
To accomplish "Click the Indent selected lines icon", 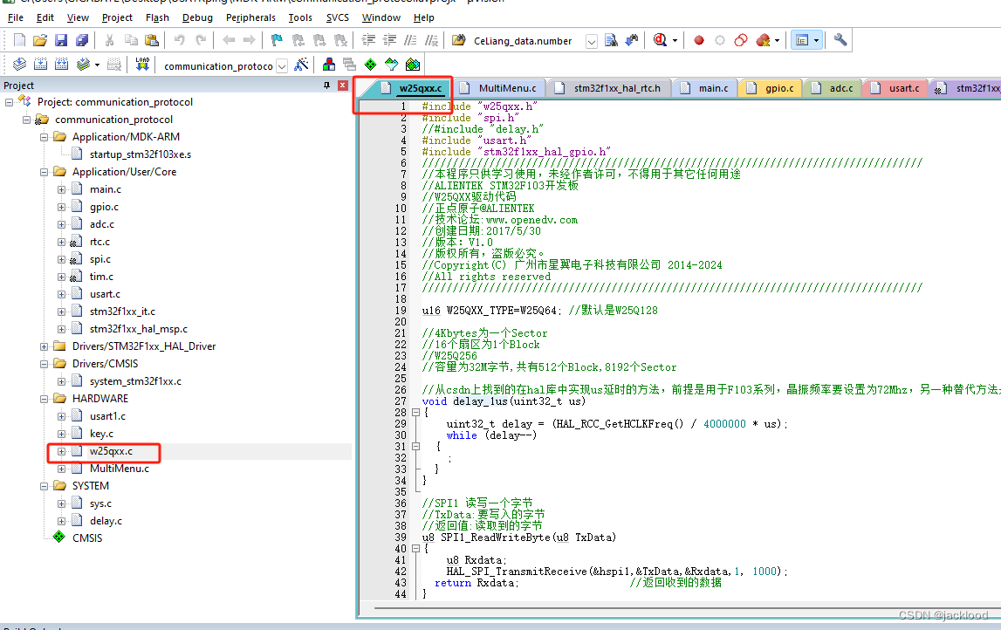I will [368, 40].
